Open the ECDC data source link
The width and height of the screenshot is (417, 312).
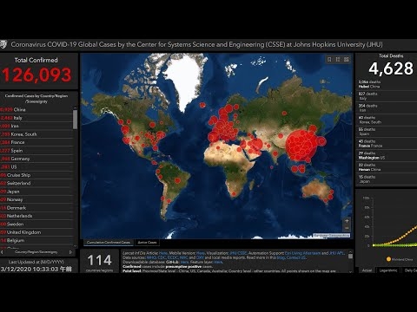point(173,257)
